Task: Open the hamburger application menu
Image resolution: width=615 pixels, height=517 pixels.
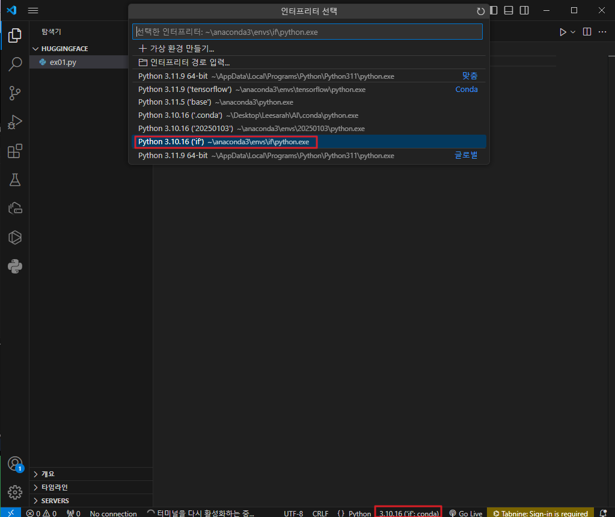Action: click(x=33, y=11)
